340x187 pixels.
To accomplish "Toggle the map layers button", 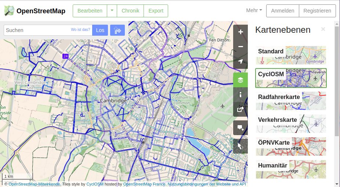I will tap(240, 80).
